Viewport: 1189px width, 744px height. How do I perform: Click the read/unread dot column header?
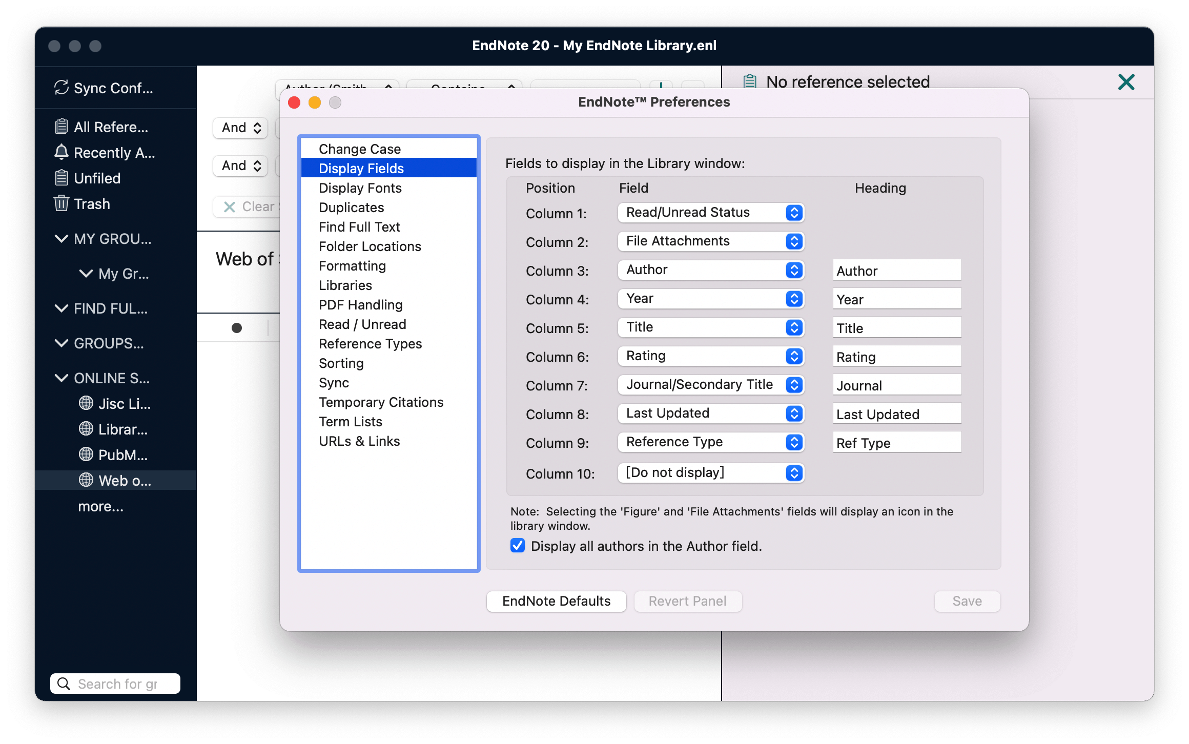236,328
